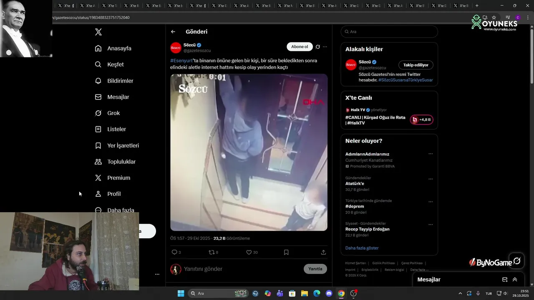The height and width of the screenshot is (300, 534).
Task: Open the browser three-dot menu
Action: 527,17
